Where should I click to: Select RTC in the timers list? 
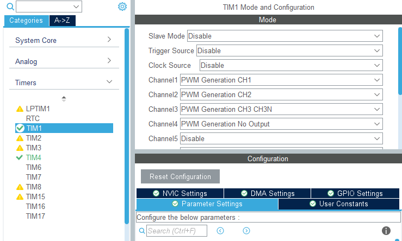pos(33,118)
